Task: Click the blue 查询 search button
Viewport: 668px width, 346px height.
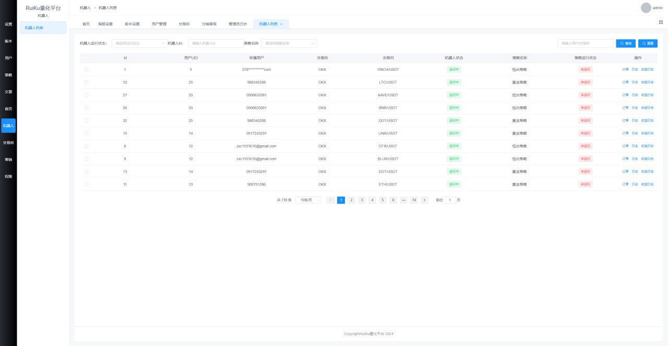Action: tap(625, 43)
